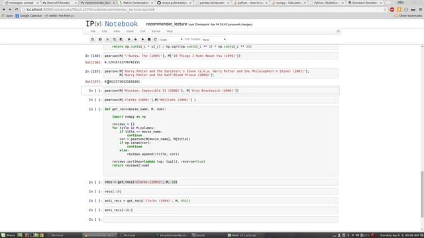
Task: Open Google Calendar bookmark
Action: tap(28, 16)
